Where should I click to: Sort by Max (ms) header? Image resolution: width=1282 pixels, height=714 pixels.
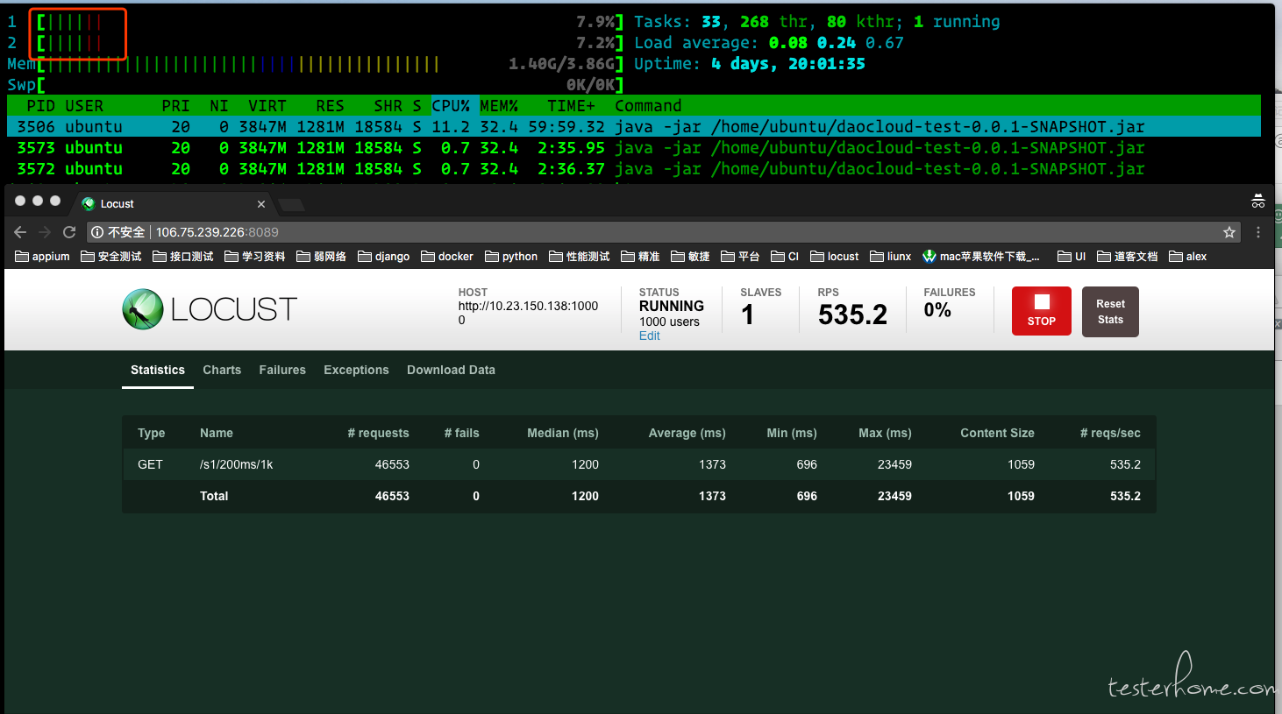pyautogui.click(x=885, y=433)
